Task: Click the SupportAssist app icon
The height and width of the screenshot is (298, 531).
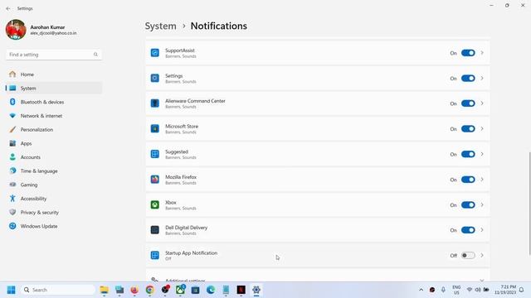Action: (x=155, y=53)
